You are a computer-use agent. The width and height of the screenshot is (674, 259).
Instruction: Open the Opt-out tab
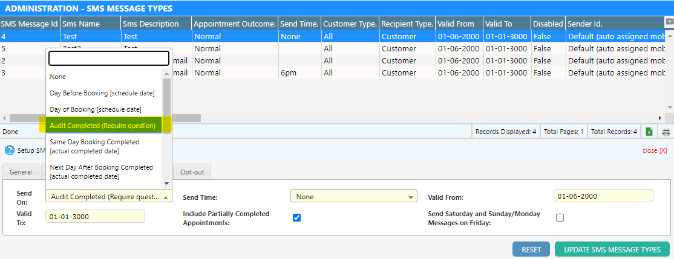click(192, 172)
